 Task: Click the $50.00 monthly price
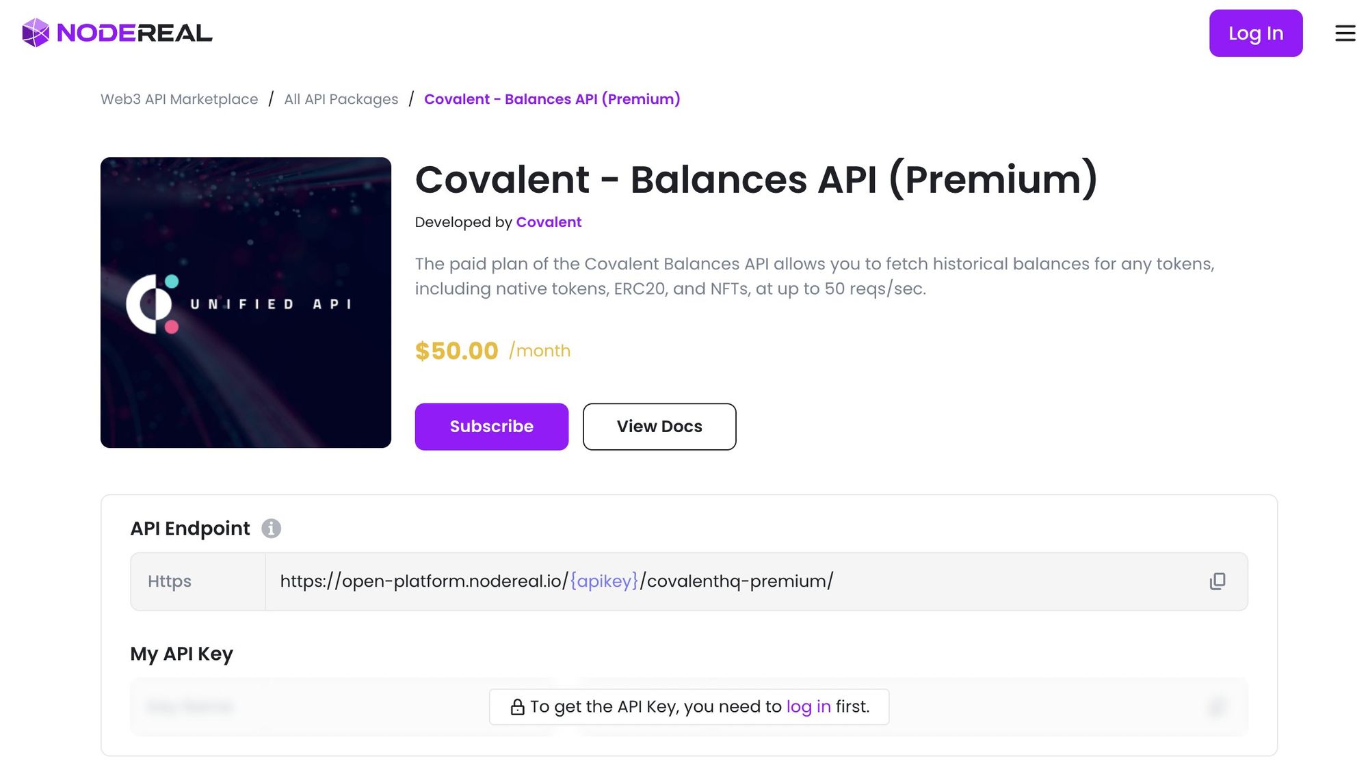(x=456, y=351)
